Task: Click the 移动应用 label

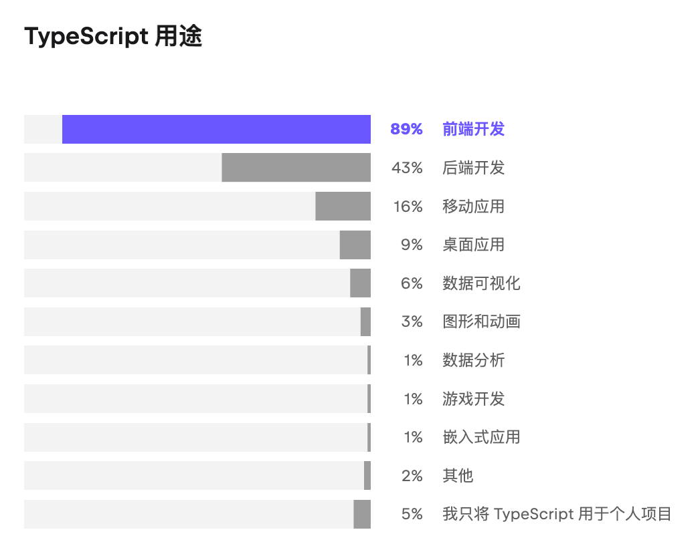Action: (473, 206)
